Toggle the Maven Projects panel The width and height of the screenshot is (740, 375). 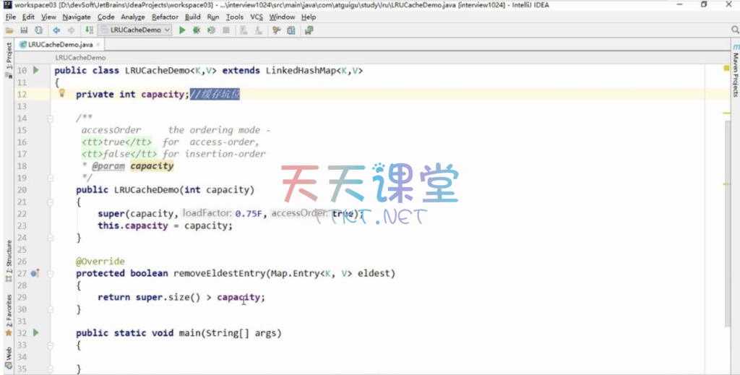[x=735, y=71]
